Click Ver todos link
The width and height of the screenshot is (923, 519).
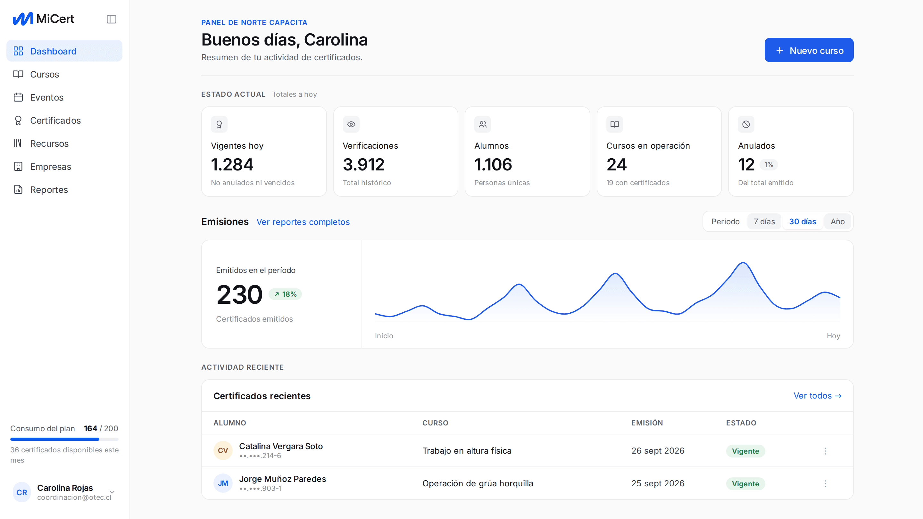coord(817,395)
